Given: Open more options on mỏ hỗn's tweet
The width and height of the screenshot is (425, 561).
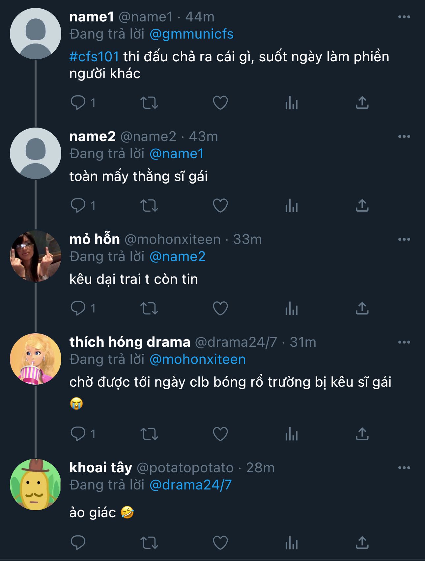Looking at the screenshot, I should coord(404,239).
